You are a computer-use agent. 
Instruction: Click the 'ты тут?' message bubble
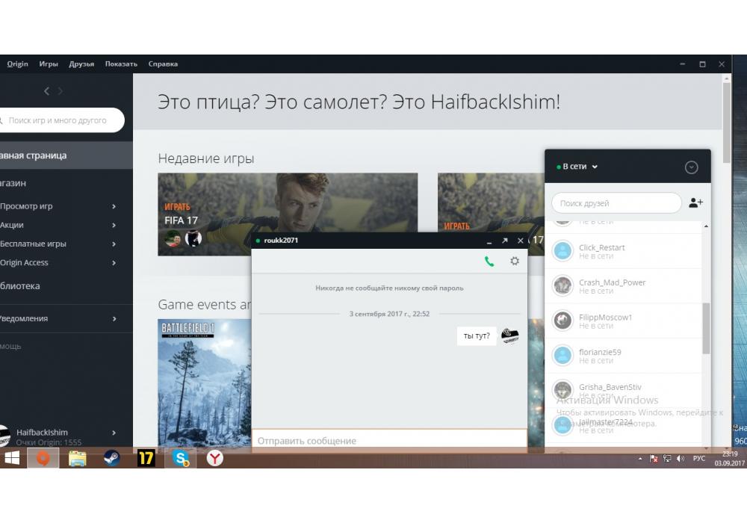477,335
